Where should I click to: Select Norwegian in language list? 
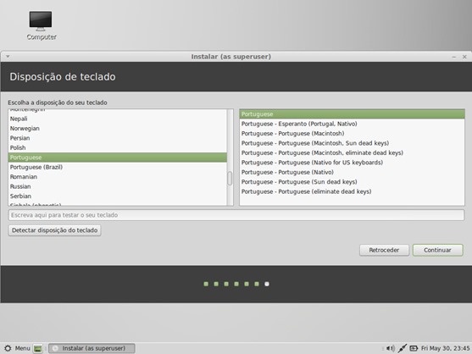(118, 129)
